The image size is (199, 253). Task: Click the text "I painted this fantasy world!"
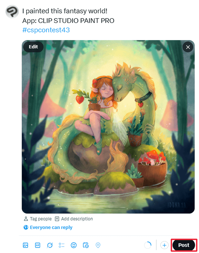coord(65,11)
